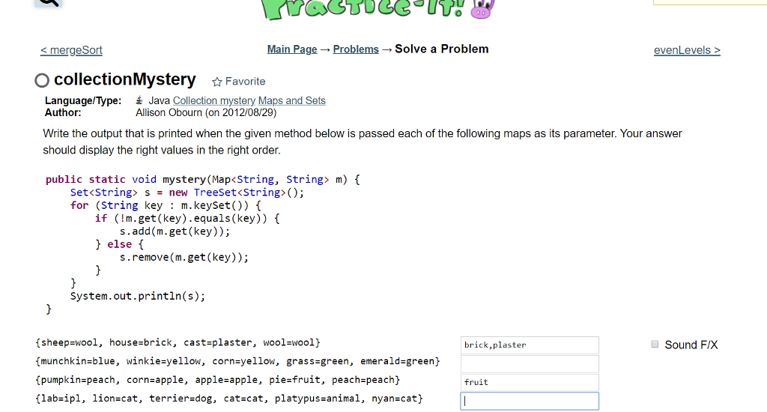Viewport: 767px width, 412px height.
Task: Click the TreeSet declaration code line
Action: 187,193
